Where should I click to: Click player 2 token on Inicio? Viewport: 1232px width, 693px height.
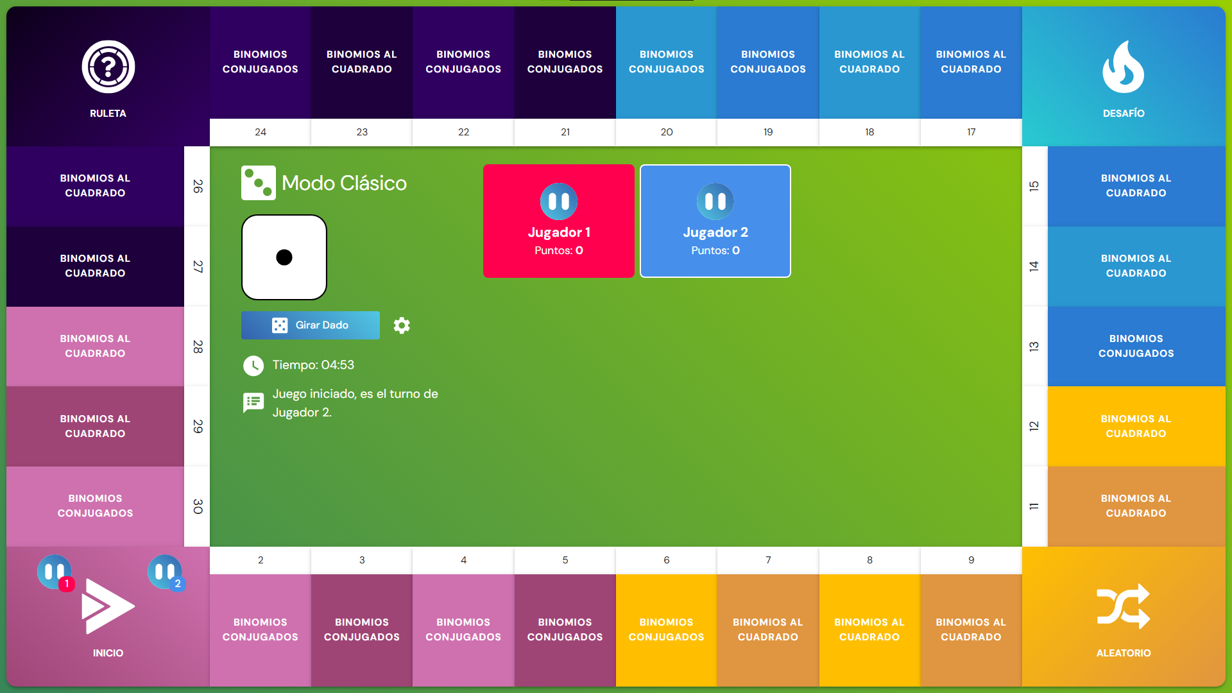click(166, 572)
